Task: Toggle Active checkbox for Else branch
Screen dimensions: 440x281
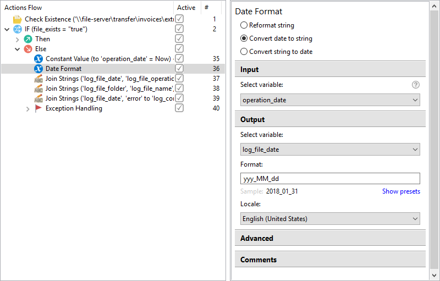Action: pyautogui.click(x=179, y=48)
